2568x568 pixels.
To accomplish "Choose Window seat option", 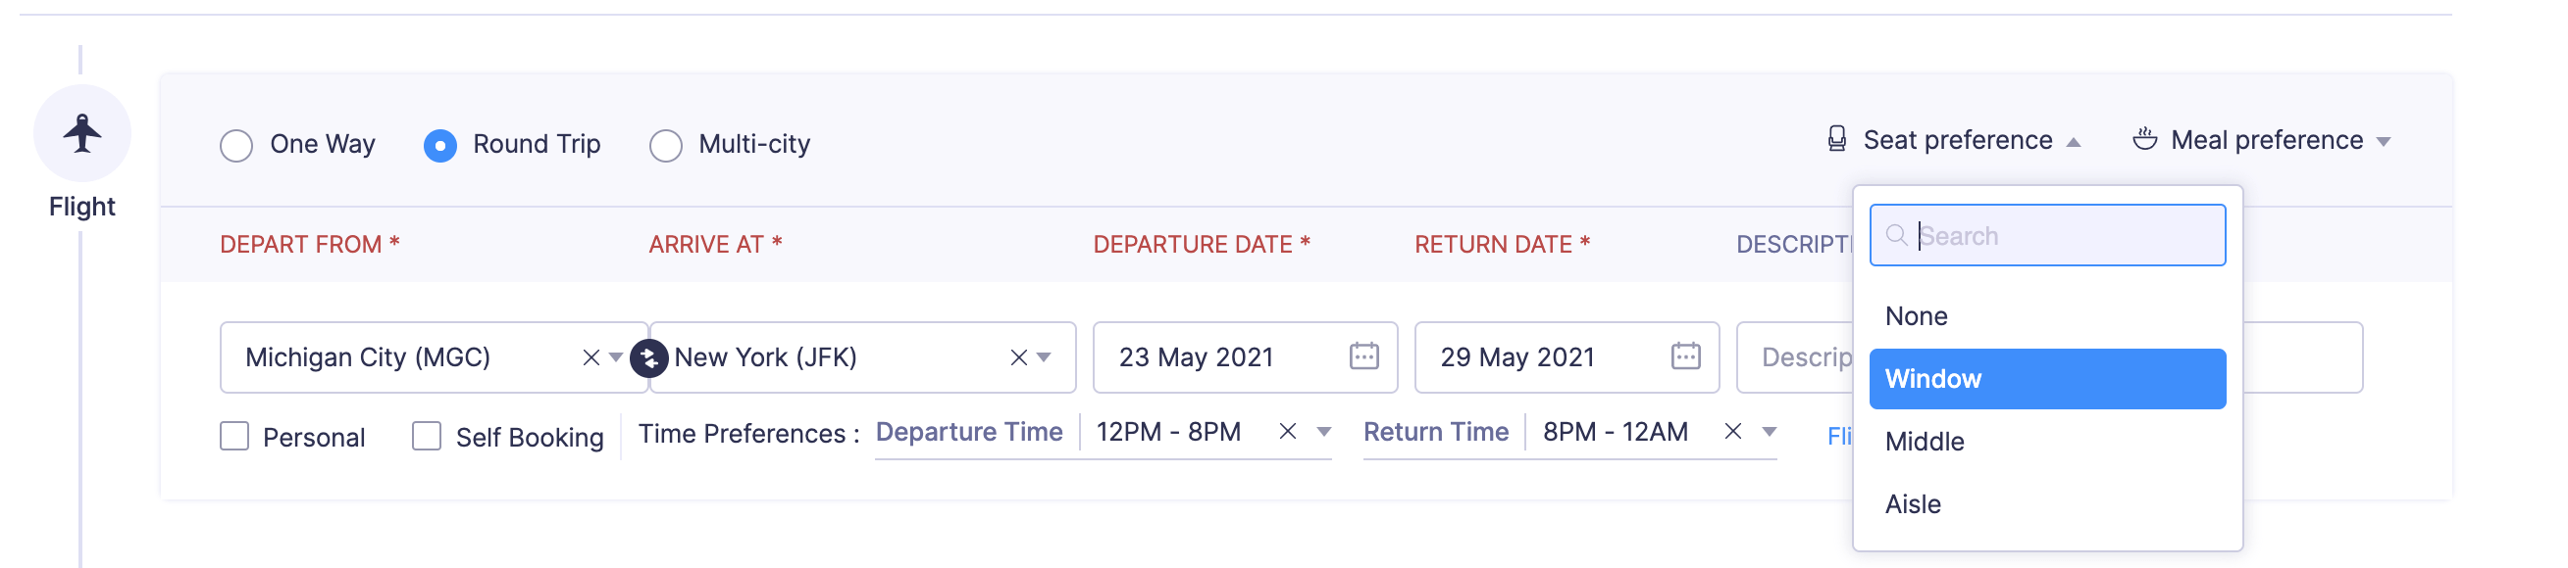I will pos(2045,379).
